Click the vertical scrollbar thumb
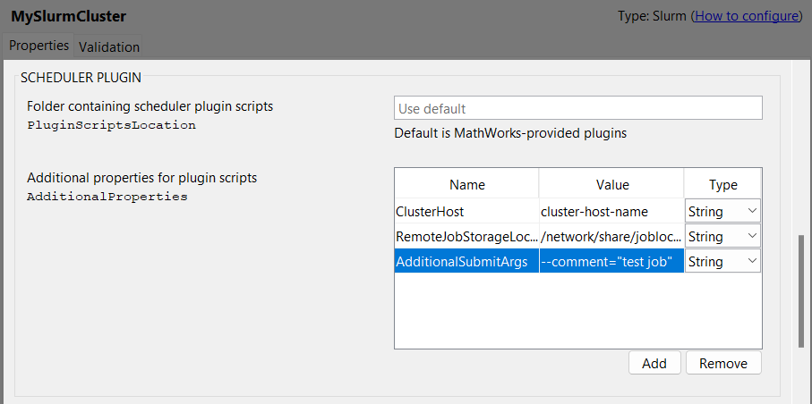Viewport: 812px width, 404px height. [802, 290]
